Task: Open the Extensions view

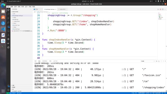Action: (x=8, y=27)
